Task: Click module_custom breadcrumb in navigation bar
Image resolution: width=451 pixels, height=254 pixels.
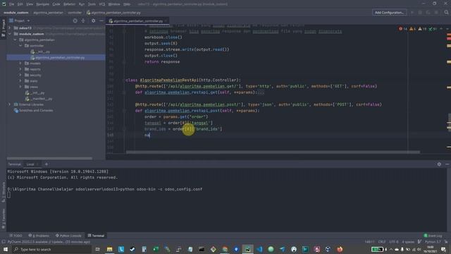Action: (16, 13)
